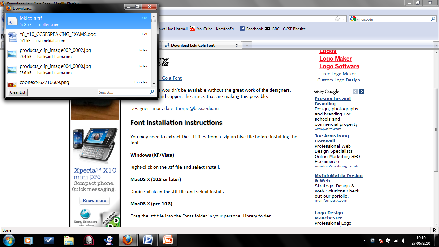Click the previous ads arrow by Ads by Google

355,92
